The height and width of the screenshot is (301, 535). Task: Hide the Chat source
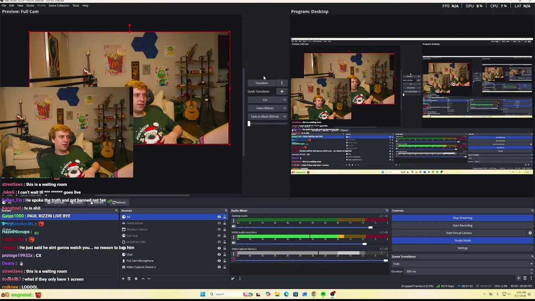click(x=219, y=255)
